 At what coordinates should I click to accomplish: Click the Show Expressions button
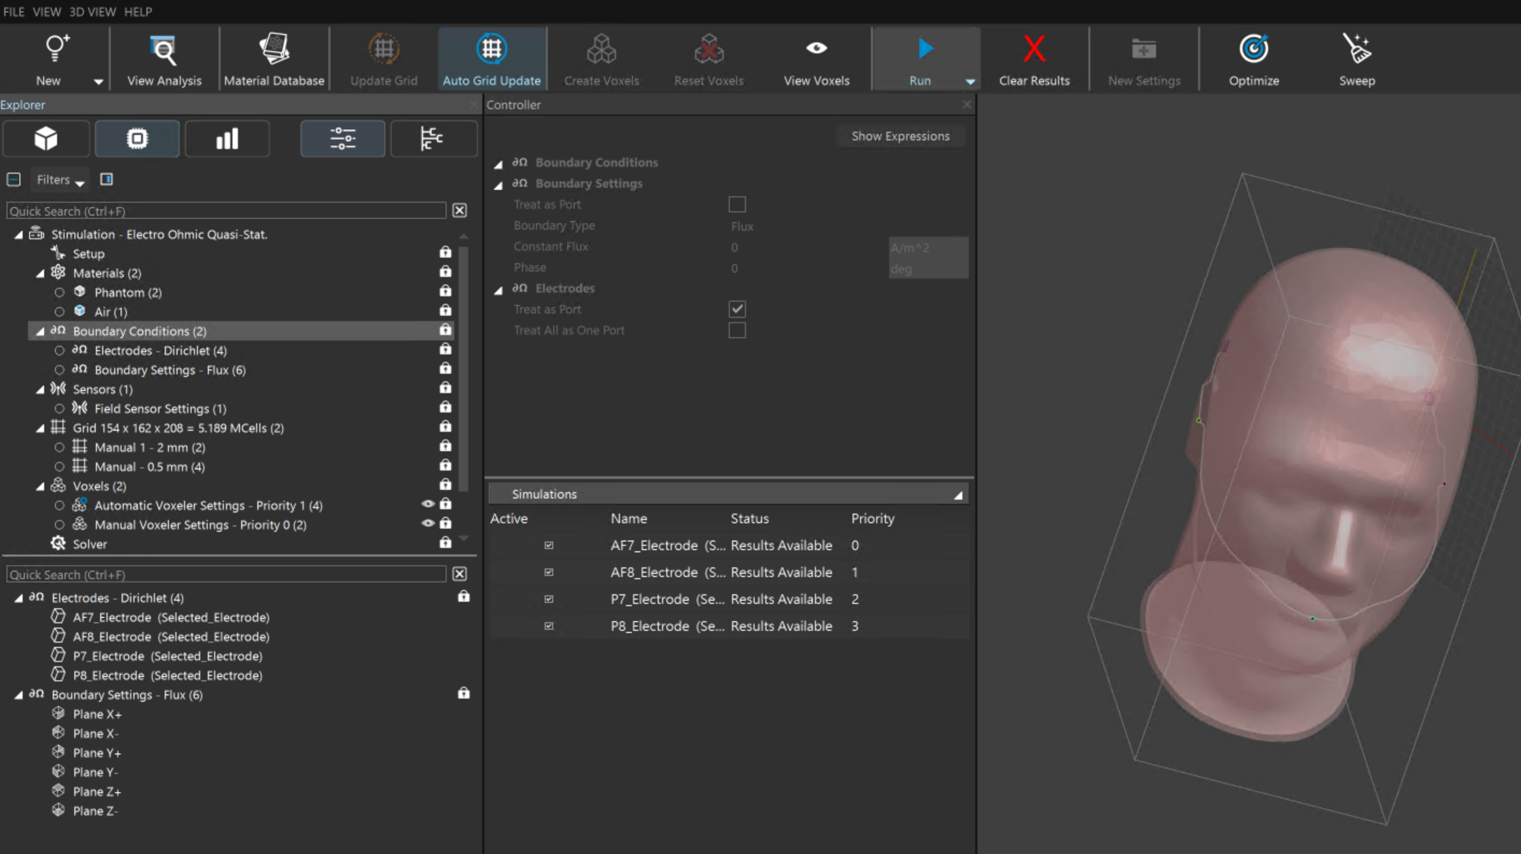900,136
